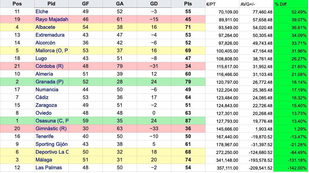The height and width of the screenshot is (173, 309).
Task: Select the Pos column header
Action: 17,4
